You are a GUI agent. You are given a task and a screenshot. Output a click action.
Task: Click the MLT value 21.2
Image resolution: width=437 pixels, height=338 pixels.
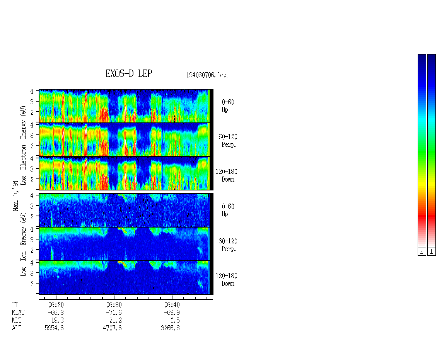(x=115, y=321)
